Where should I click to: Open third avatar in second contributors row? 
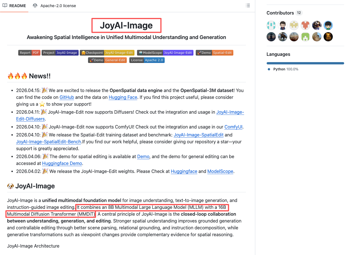coord(294,37)
